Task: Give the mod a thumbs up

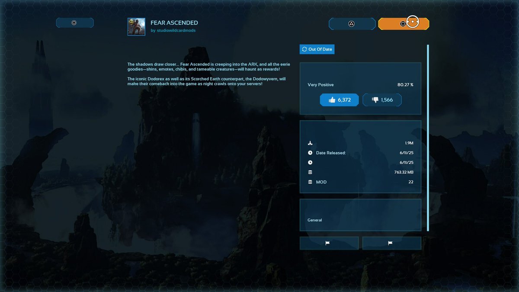Action: 339,100
